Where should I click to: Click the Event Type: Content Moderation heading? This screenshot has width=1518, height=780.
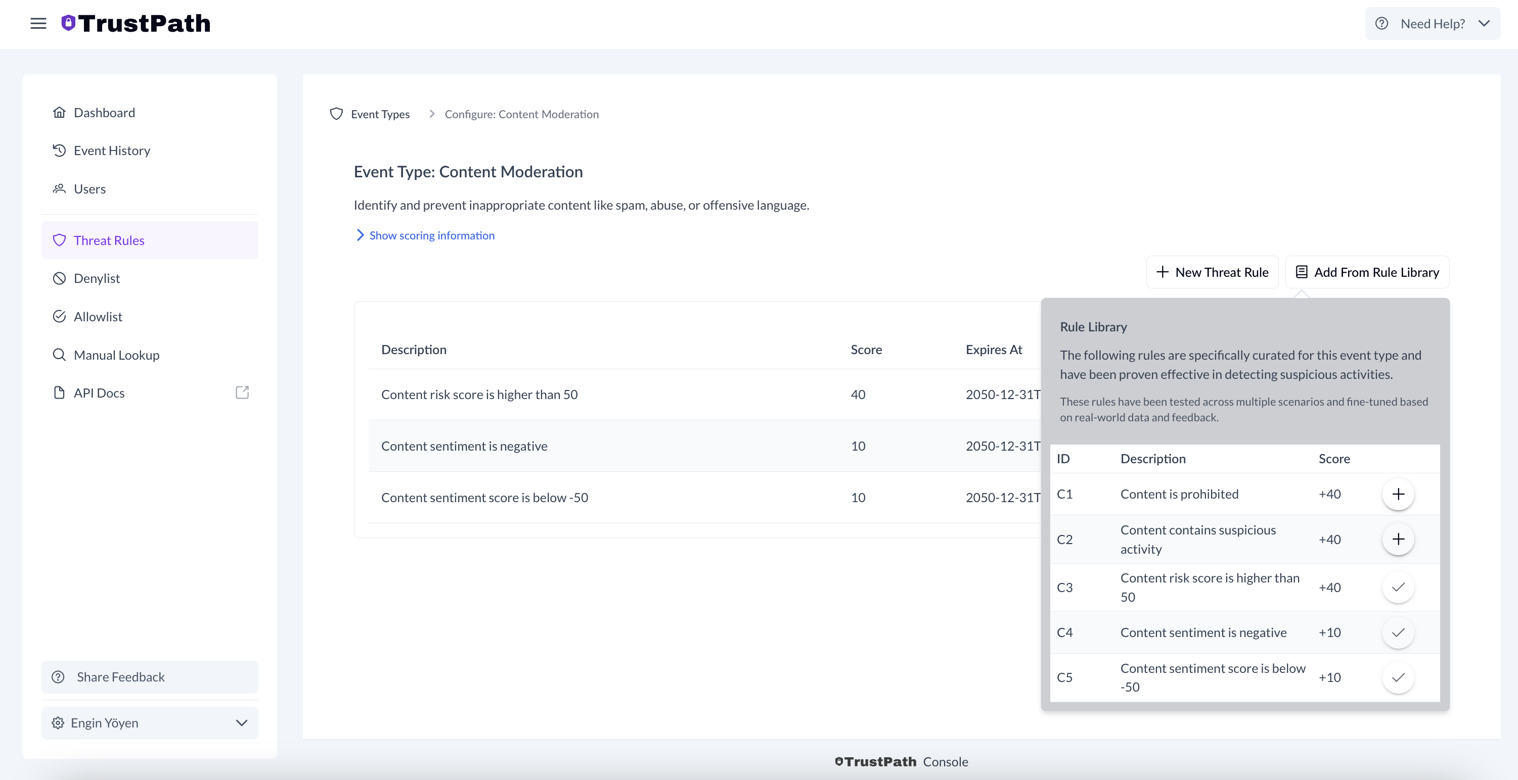tap(468, 172)
